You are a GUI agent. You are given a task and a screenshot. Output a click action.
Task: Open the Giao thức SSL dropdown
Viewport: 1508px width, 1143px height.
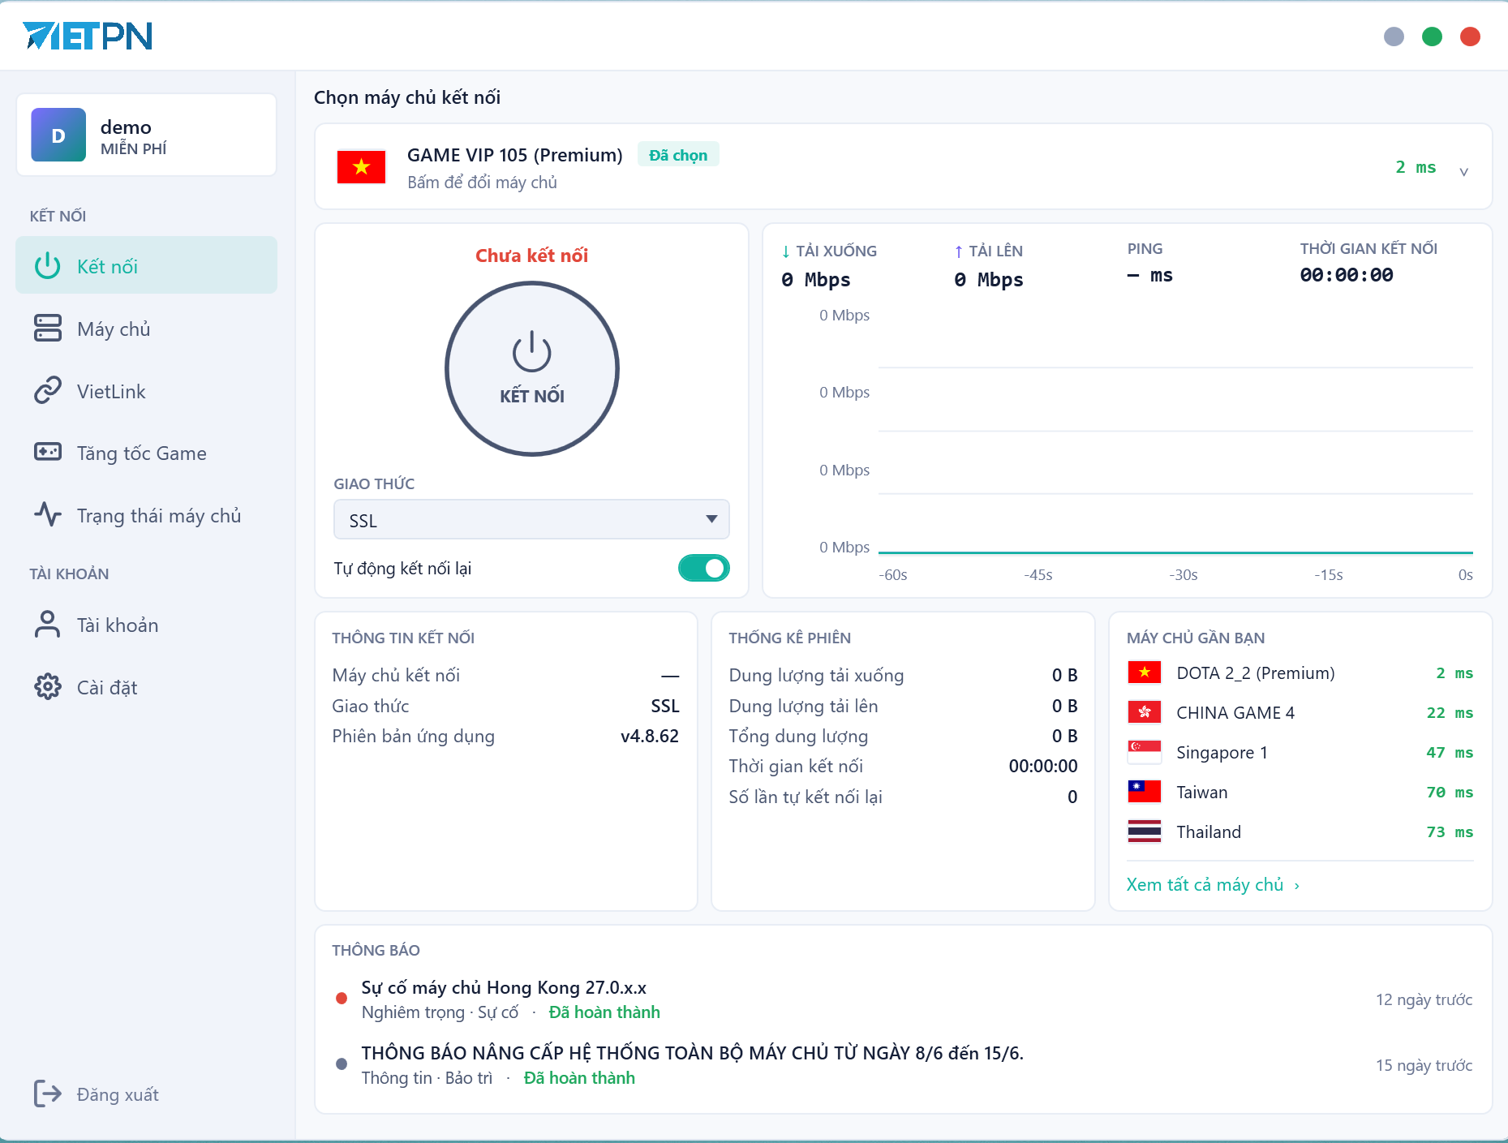531,519
